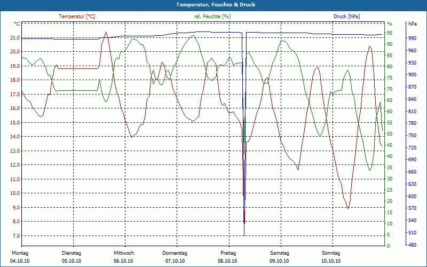Image resolution: width=427 pixels, height=267 pixels.
Task: Click the blue 'hPa' unit label above the pressure axis
Action: pyautogui.click(x=412, y=23)
